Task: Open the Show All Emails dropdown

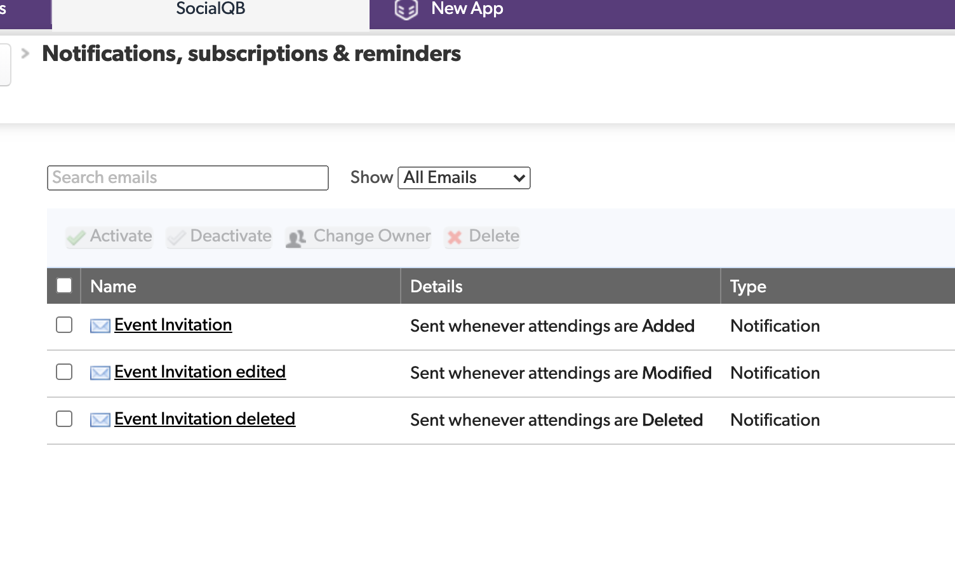Action: click(464, 178)
